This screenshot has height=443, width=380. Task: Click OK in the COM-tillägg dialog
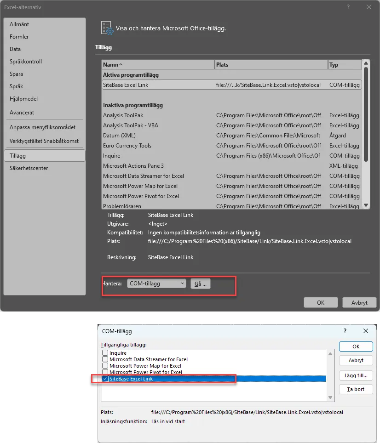pyautogui.click(x=356, y=346)
